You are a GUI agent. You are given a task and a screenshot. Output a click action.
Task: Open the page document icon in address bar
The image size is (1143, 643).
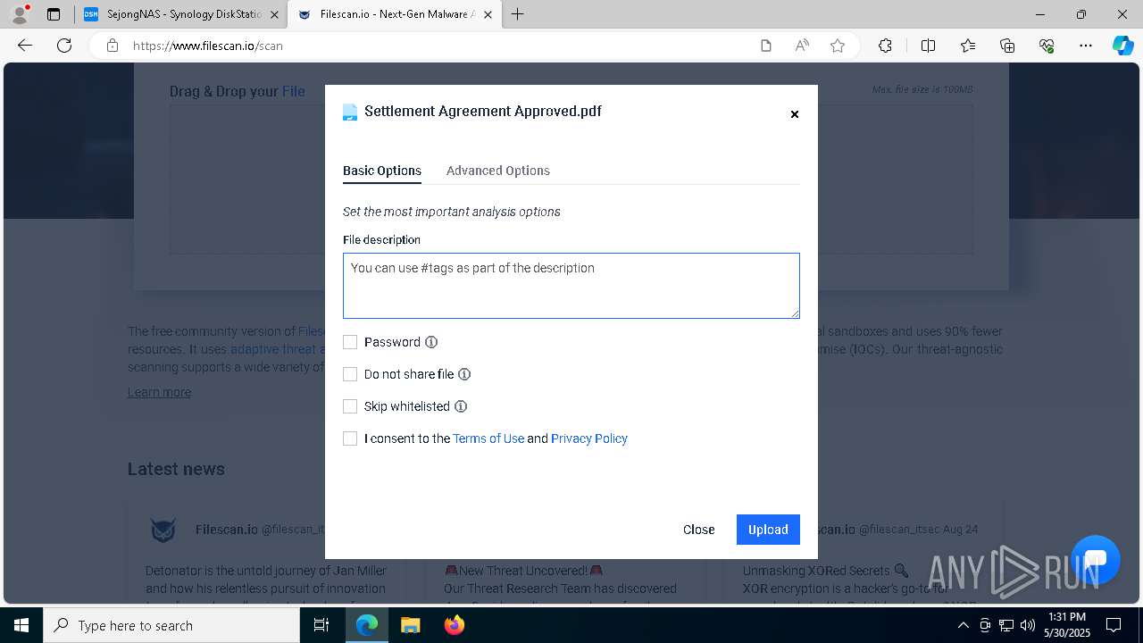click(765, 46)
